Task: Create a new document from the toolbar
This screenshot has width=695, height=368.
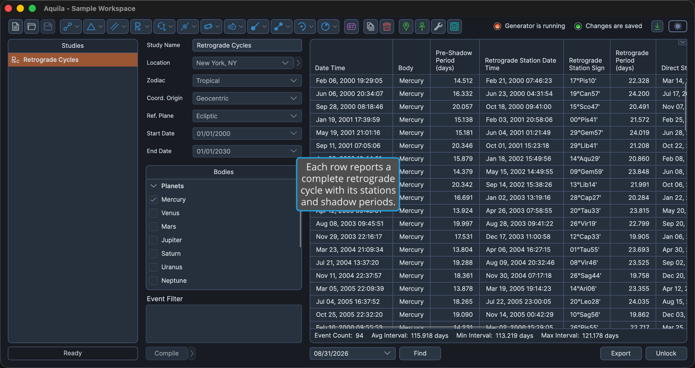Action: [x=16, y=27]
